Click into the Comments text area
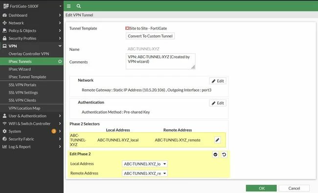The height and width of the screenshot is (193, 318). pos(160,61)
